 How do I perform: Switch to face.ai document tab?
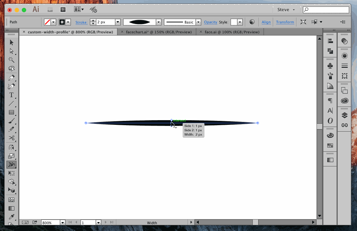click(232, 32)
